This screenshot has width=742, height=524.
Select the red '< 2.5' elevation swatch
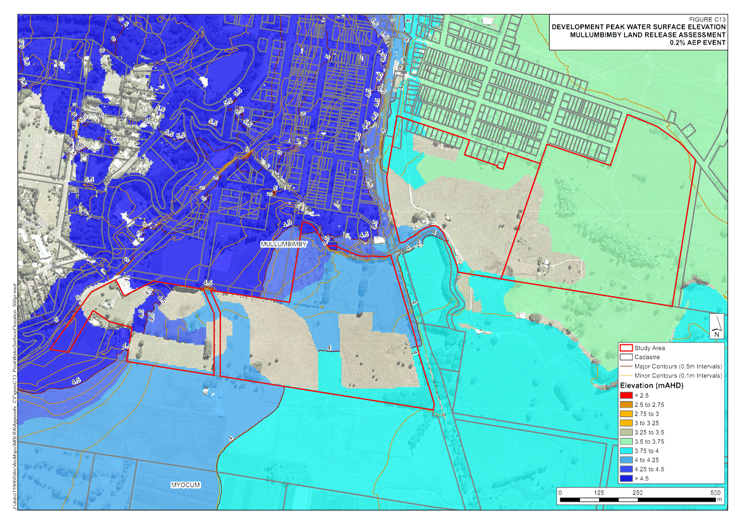[x=626, y=396]
